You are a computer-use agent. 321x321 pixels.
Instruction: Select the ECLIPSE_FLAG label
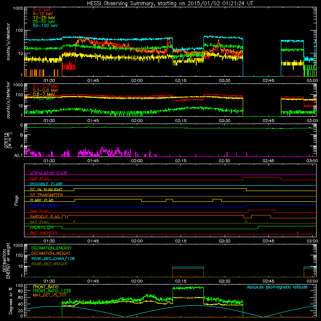click(44, 206)
